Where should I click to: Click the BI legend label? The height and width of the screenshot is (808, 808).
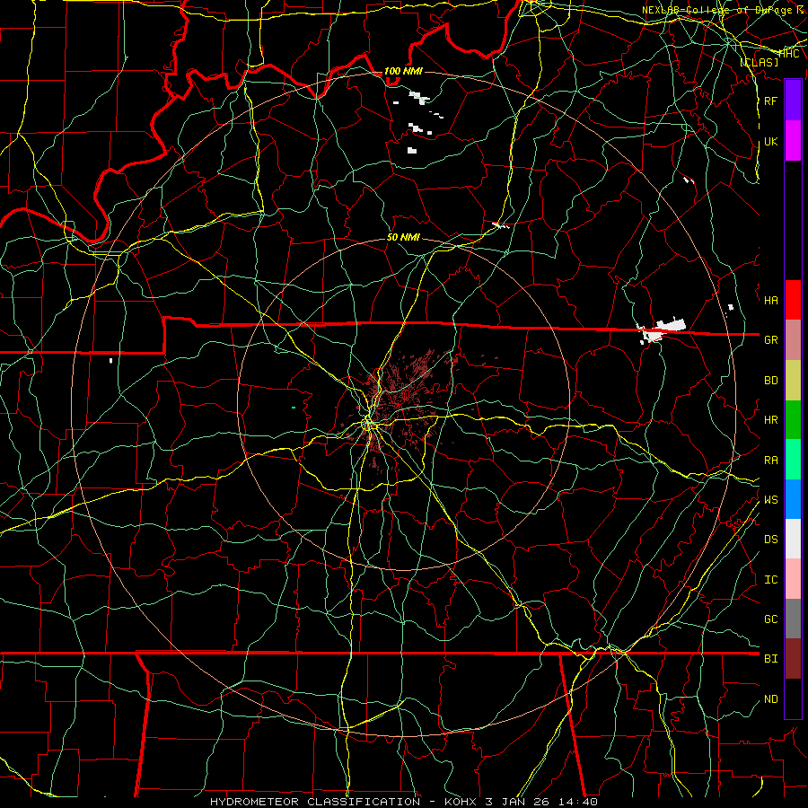click(x=770, y=659)
